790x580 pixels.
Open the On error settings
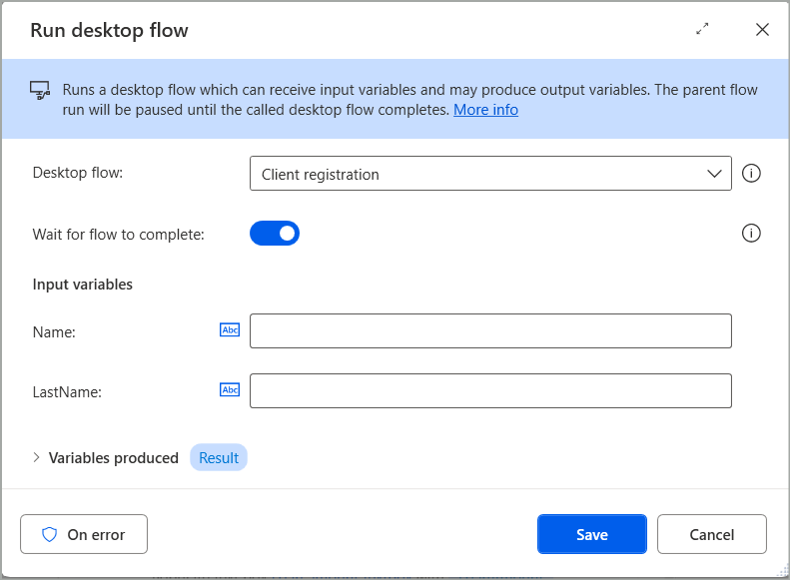(x=84, y=534)
